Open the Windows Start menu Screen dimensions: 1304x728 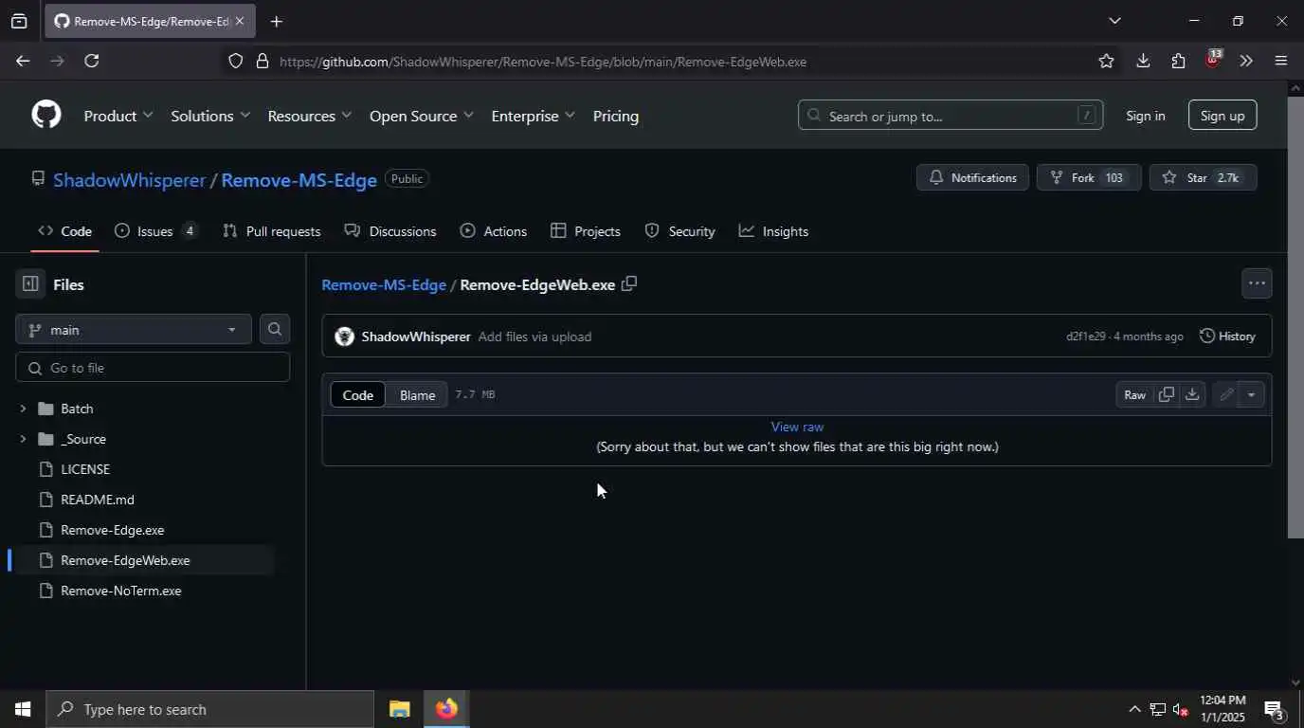pyautogui.click(x=23, y=709)
